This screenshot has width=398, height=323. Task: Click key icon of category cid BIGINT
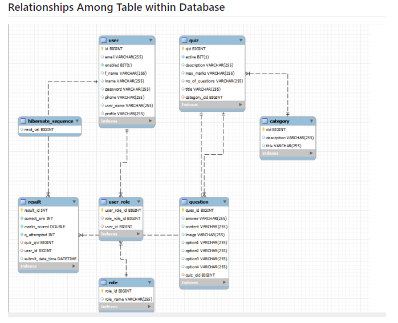click(263, 130)
